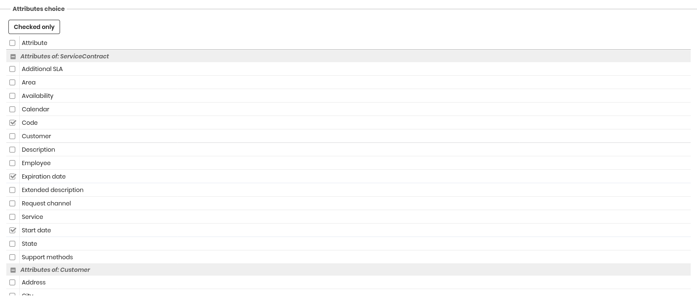Collapse the ServiceContract attributes group
Screen dimensions: 697x300
tap(13, 56)
